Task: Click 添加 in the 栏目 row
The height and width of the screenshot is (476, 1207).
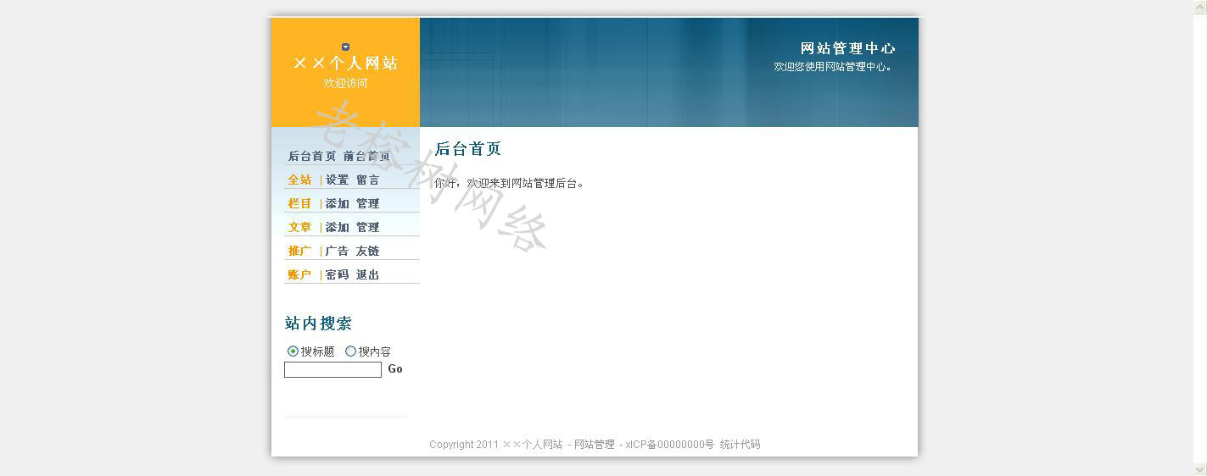Action: (x=338, y=203)
